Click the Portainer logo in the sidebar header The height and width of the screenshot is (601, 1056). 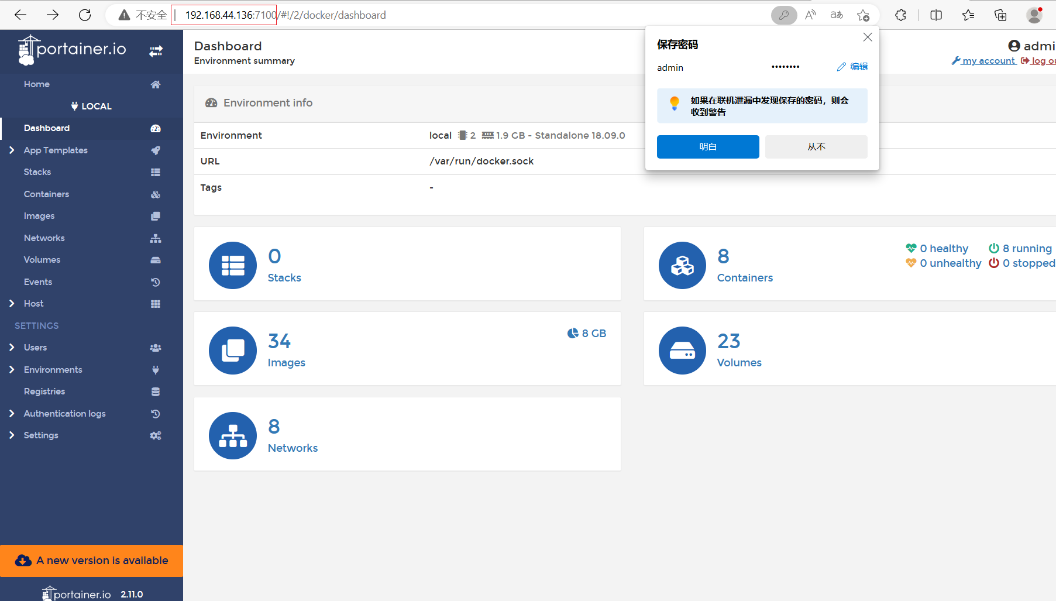(73, 50)
